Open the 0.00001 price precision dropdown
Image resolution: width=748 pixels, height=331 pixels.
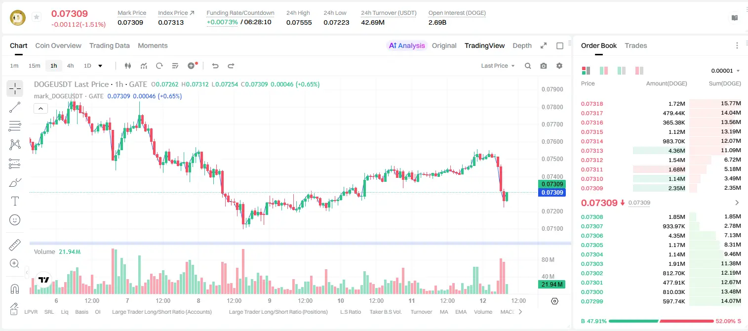tap(726, 71)
